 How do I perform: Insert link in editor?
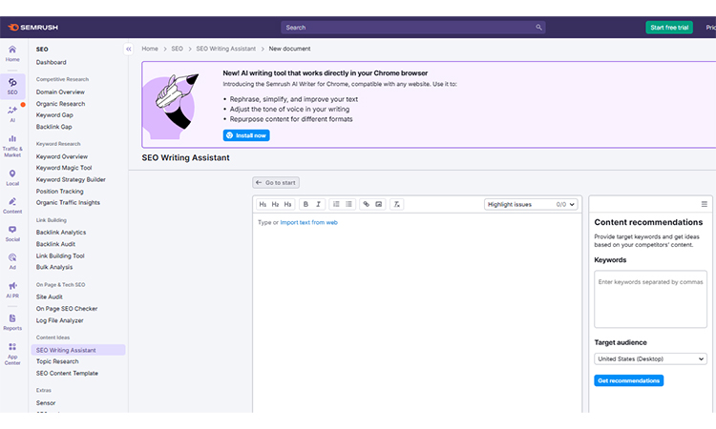[x=367, y=204]
